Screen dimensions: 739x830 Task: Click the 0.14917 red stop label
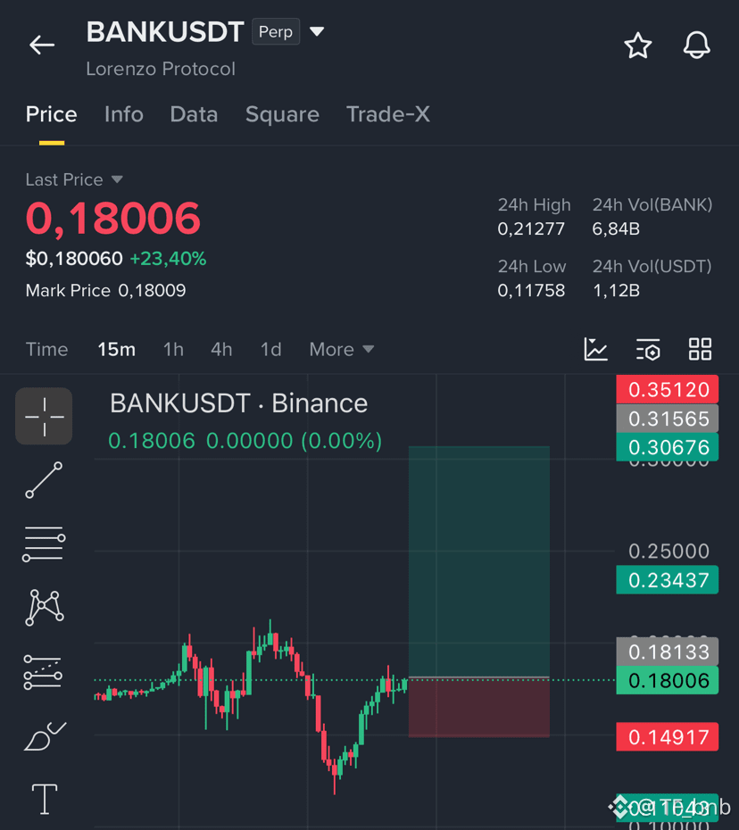tap(668, 737)
